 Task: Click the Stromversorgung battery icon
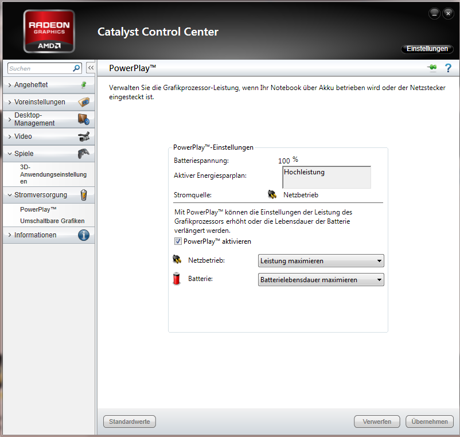84,195
